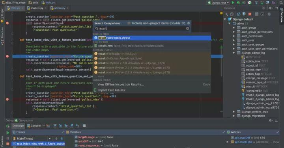This screenshot has width=284, height=148.
Task: Open the MainThread dropdown in Frames
Action: (x=49, y=139)
